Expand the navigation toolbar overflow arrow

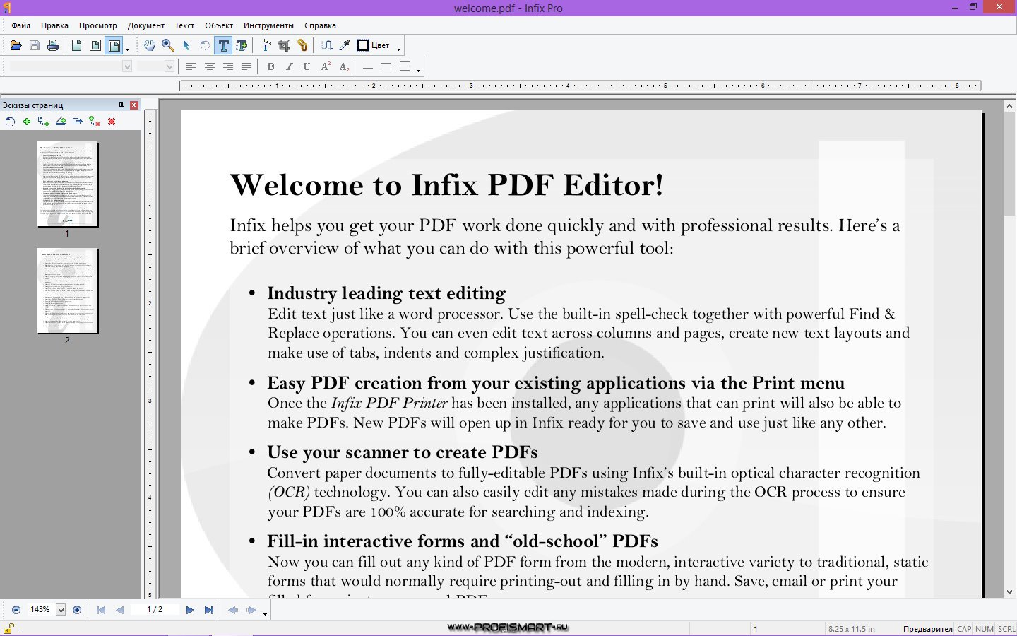point(265,613)
